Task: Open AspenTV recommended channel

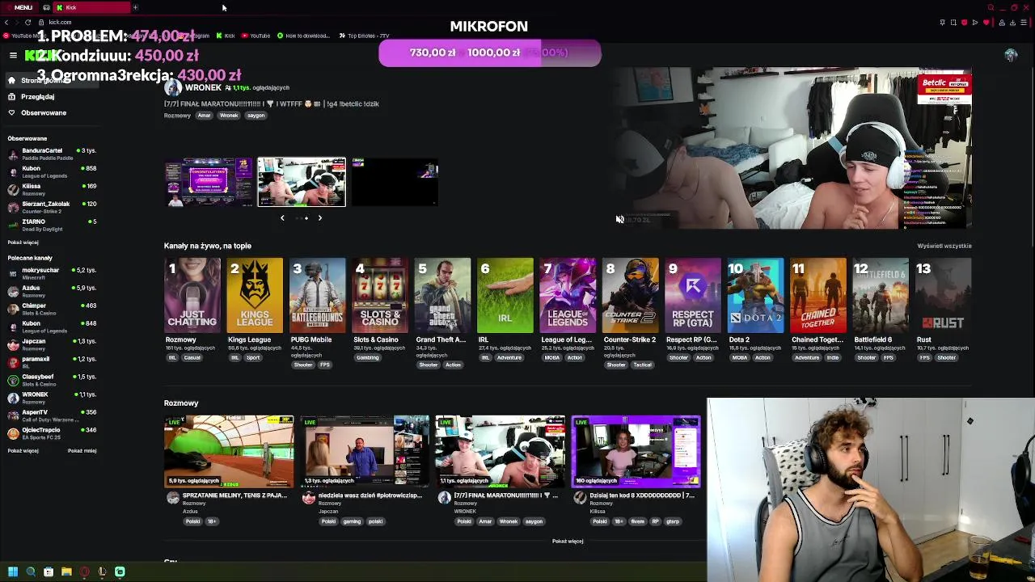Action: click(x=52, y=415)
